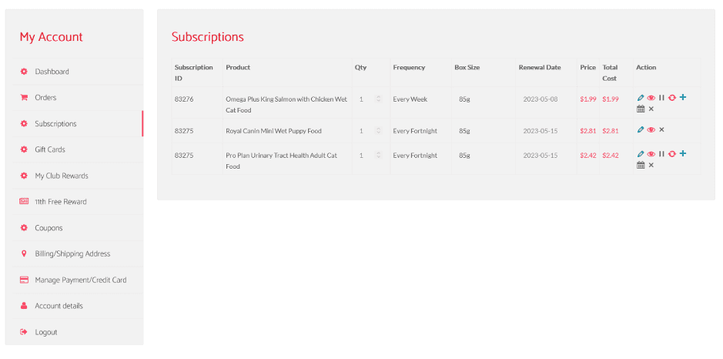Pause the Pro Plan Urinary Tract subscription
723x359 pixels.
point(661,154)
